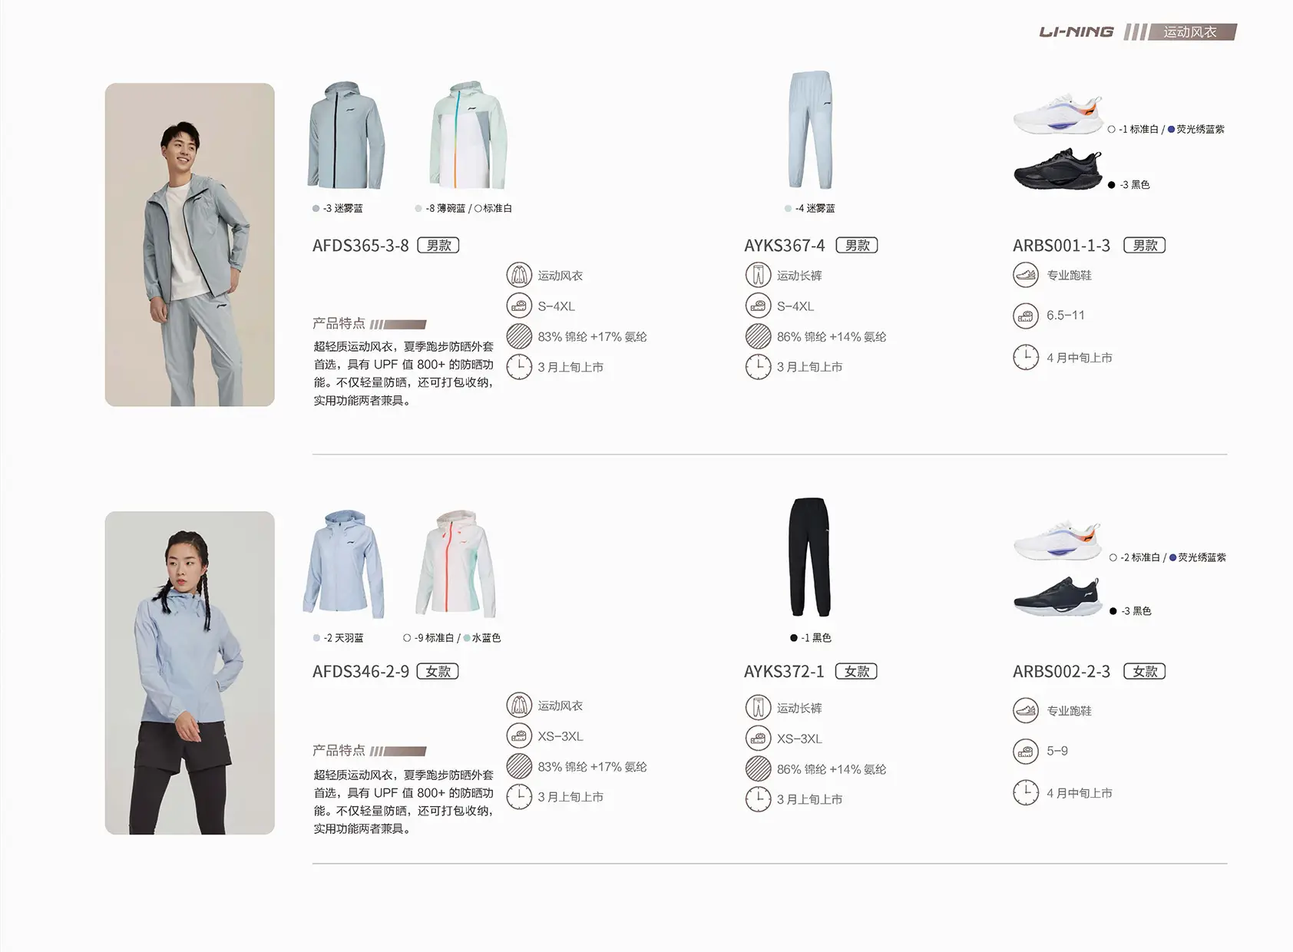Click the running shoe icon under ARBS002-2-3
The height and width of the screenshot is (952, 1293).
1026,710
